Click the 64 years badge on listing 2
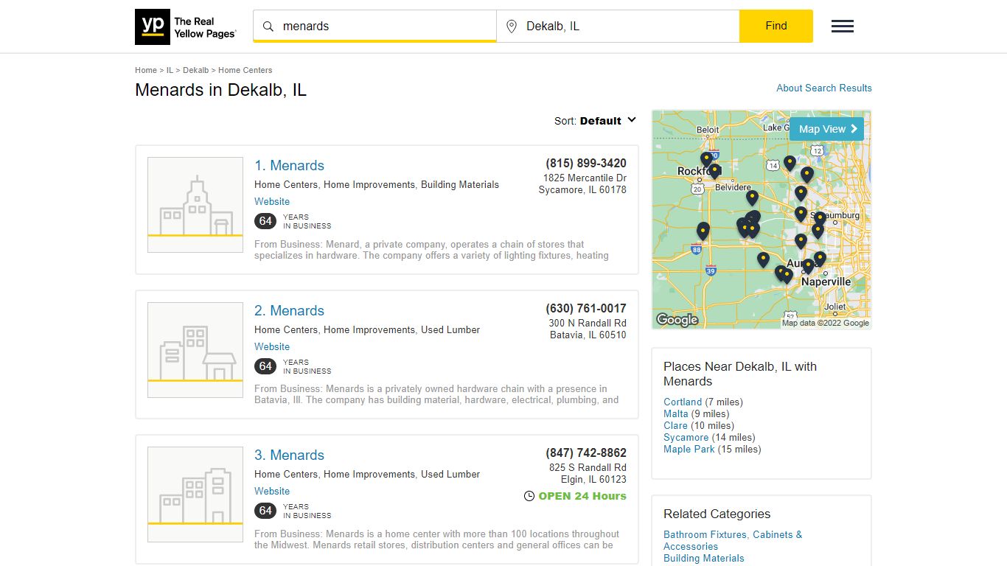 (265, 366)
